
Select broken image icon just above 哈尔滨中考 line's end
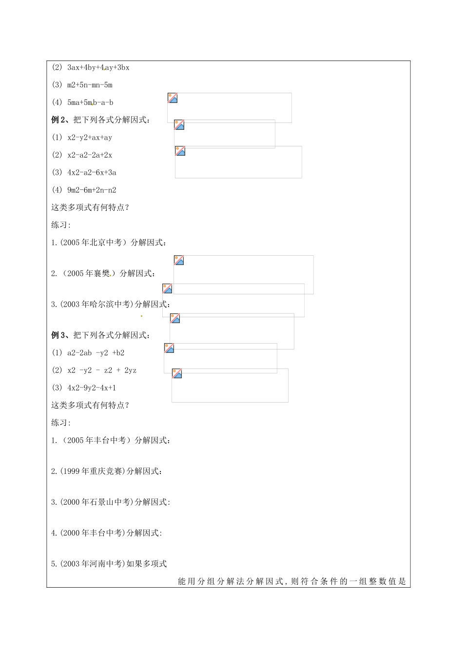click(x=168, y=288)
